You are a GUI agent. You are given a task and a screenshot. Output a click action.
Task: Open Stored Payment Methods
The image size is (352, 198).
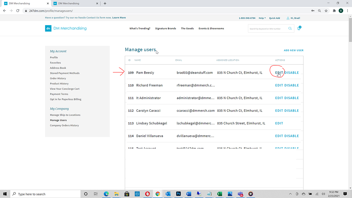click(65, 73)
